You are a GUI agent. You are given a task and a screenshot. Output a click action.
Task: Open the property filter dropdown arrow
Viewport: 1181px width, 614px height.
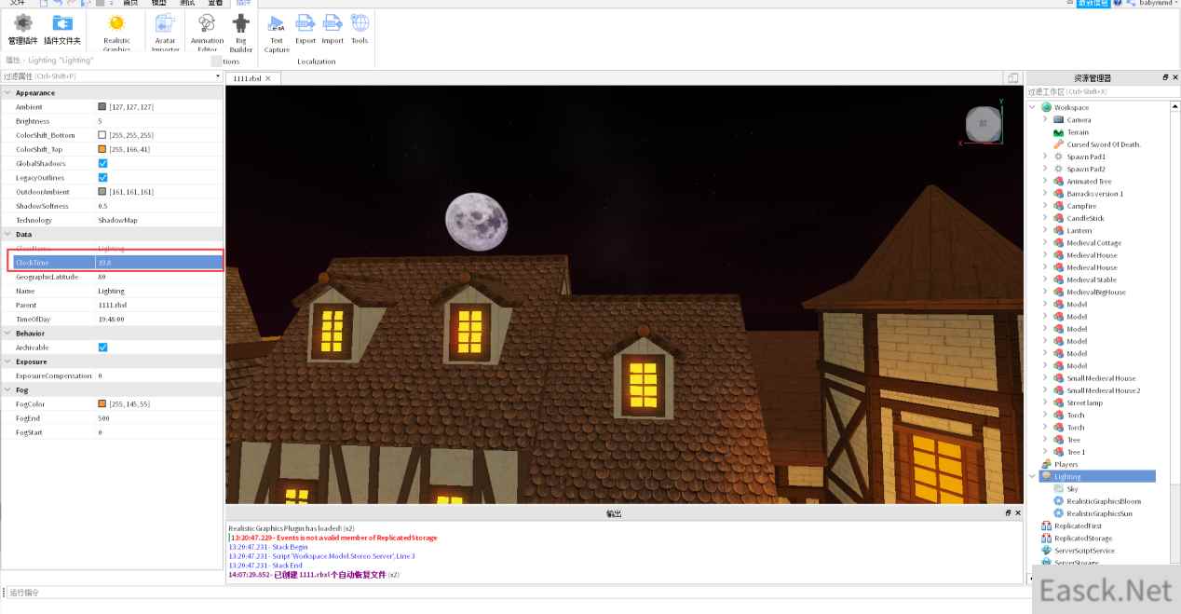218,76
